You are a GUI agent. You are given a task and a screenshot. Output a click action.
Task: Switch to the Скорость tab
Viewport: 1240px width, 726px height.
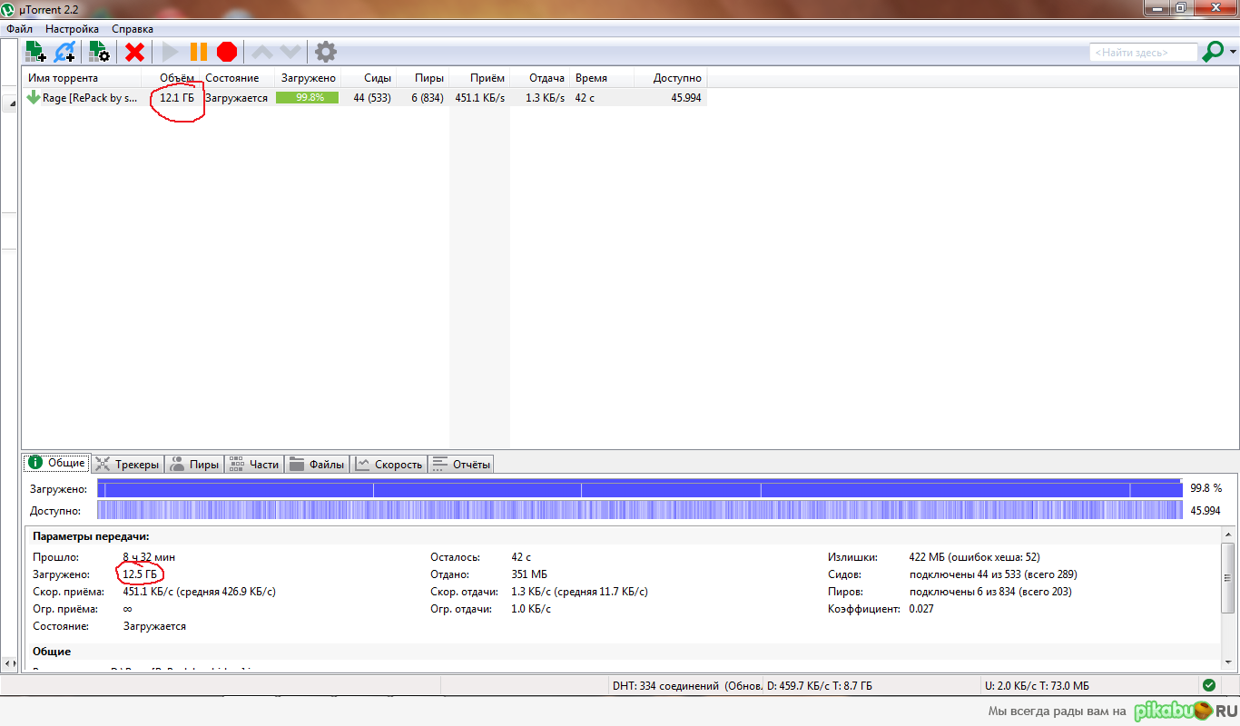[x=389, y=464]
